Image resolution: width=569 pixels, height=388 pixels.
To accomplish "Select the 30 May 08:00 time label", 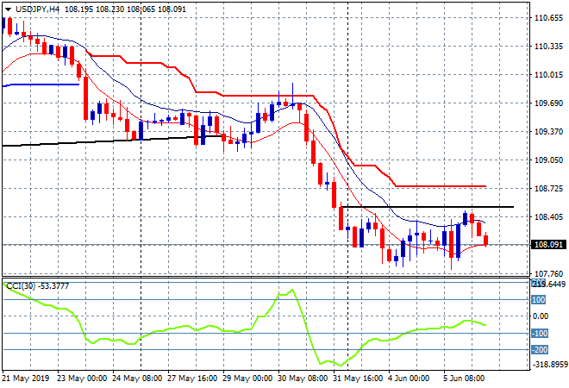I will [303, 379].
